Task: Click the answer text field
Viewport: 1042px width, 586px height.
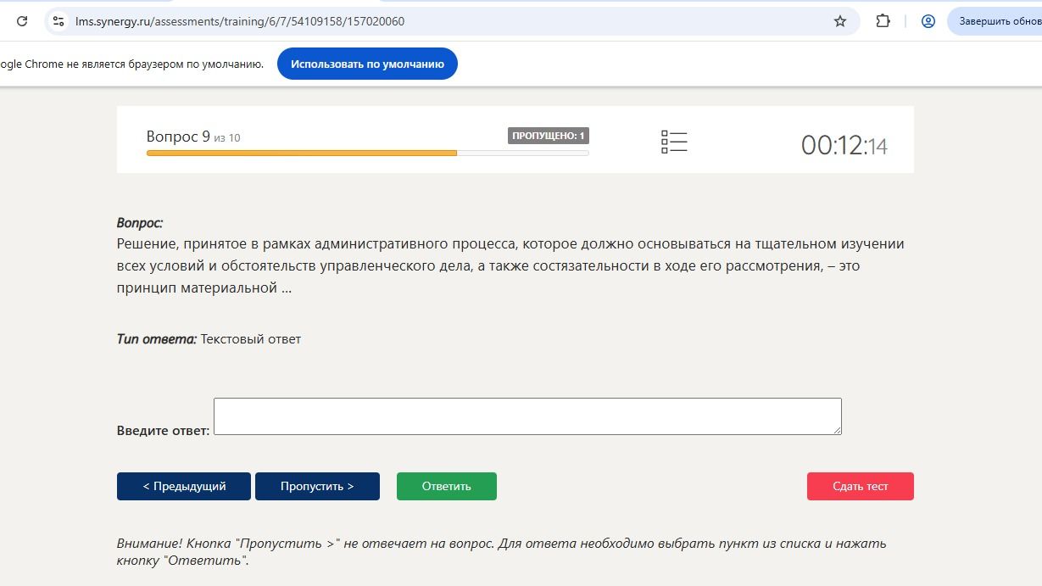Action: point(527,416)
